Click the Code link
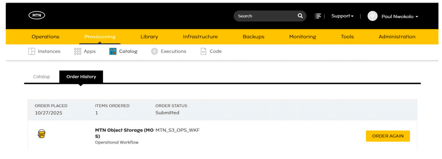442x159 pixels. 216,51
